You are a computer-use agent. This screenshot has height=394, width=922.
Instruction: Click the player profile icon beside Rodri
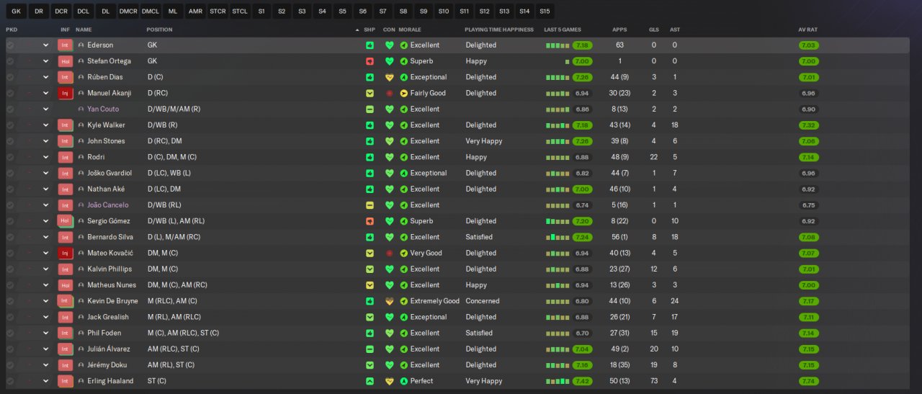81,157
